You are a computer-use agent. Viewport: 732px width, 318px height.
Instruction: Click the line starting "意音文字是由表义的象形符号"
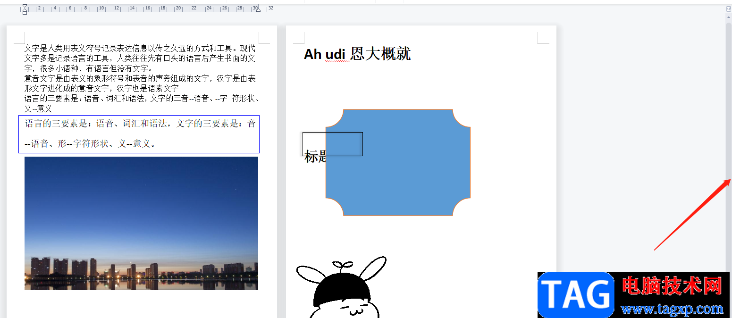pyautogui.click(x=140, y=78)
